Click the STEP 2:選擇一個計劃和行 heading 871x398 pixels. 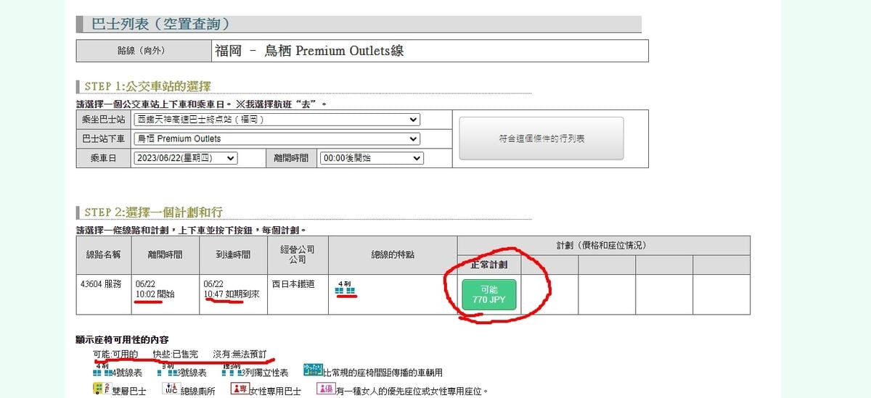[153, 212]
